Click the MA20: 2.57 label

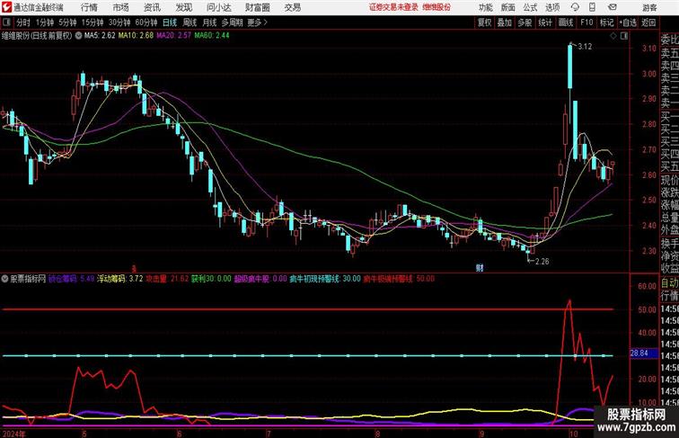tap(173, 36)
